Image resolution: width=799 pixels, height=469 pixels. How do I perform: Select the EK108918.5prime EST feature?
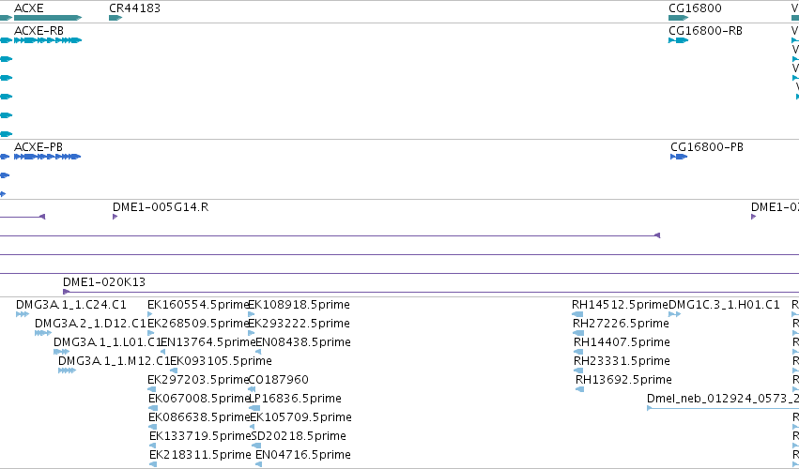point(252,314)
